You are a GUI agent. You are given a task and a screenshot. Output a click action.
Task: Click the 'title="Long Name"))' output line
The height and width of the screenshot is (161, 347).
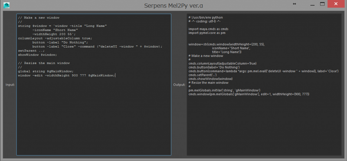click(x=226, y=52)
